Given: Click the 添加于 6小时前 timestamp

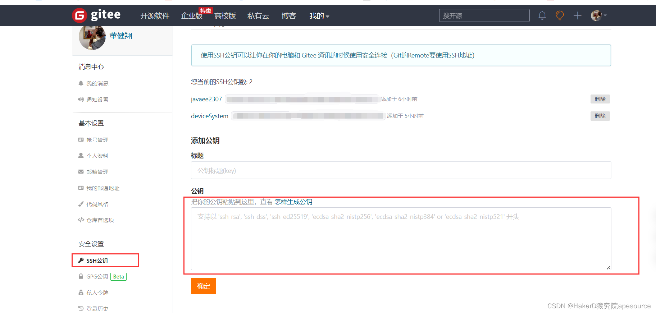Looking at the screenshot, I should [399, 99].
